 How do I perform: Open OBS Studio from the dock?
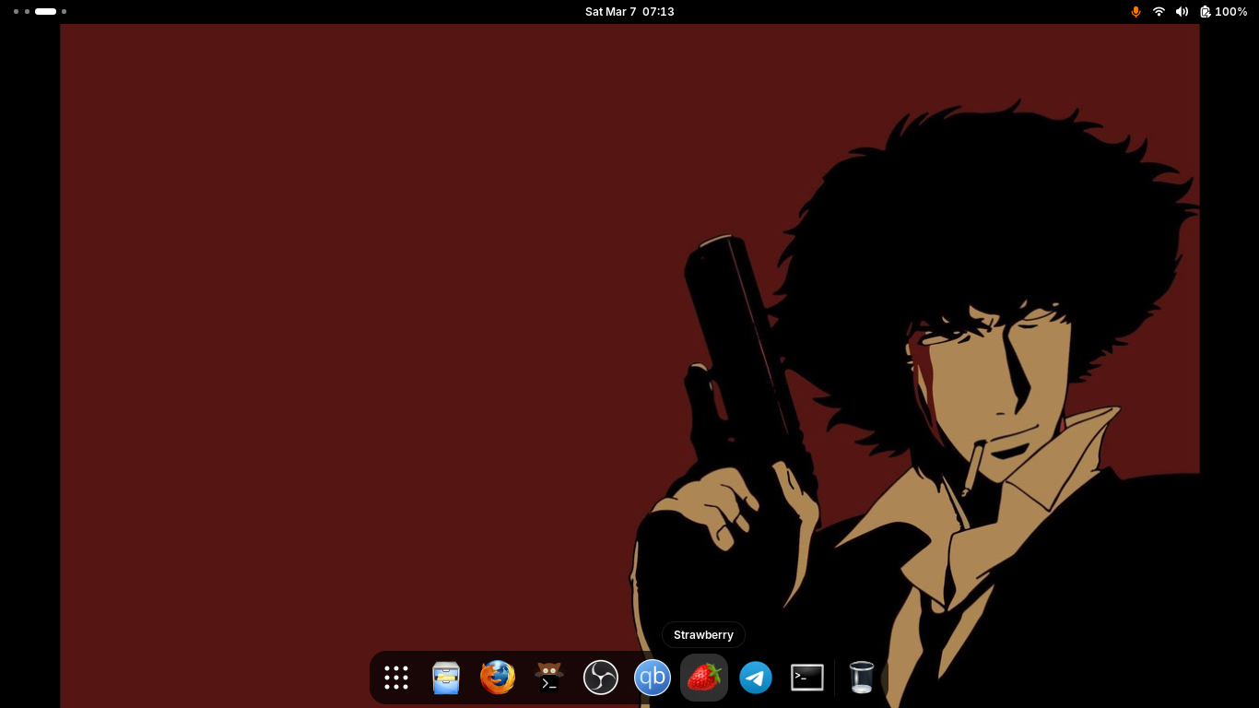pyautogui.click(x=601, y=678)
